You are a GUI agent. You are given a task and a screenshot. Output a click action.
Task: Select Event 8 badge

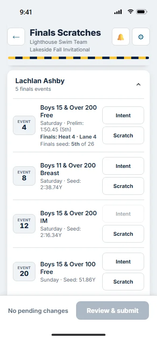[x=24, y=176]
